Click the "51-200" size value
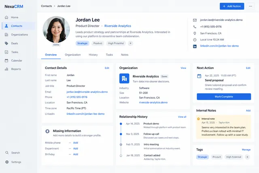 [x=143, y=93]
